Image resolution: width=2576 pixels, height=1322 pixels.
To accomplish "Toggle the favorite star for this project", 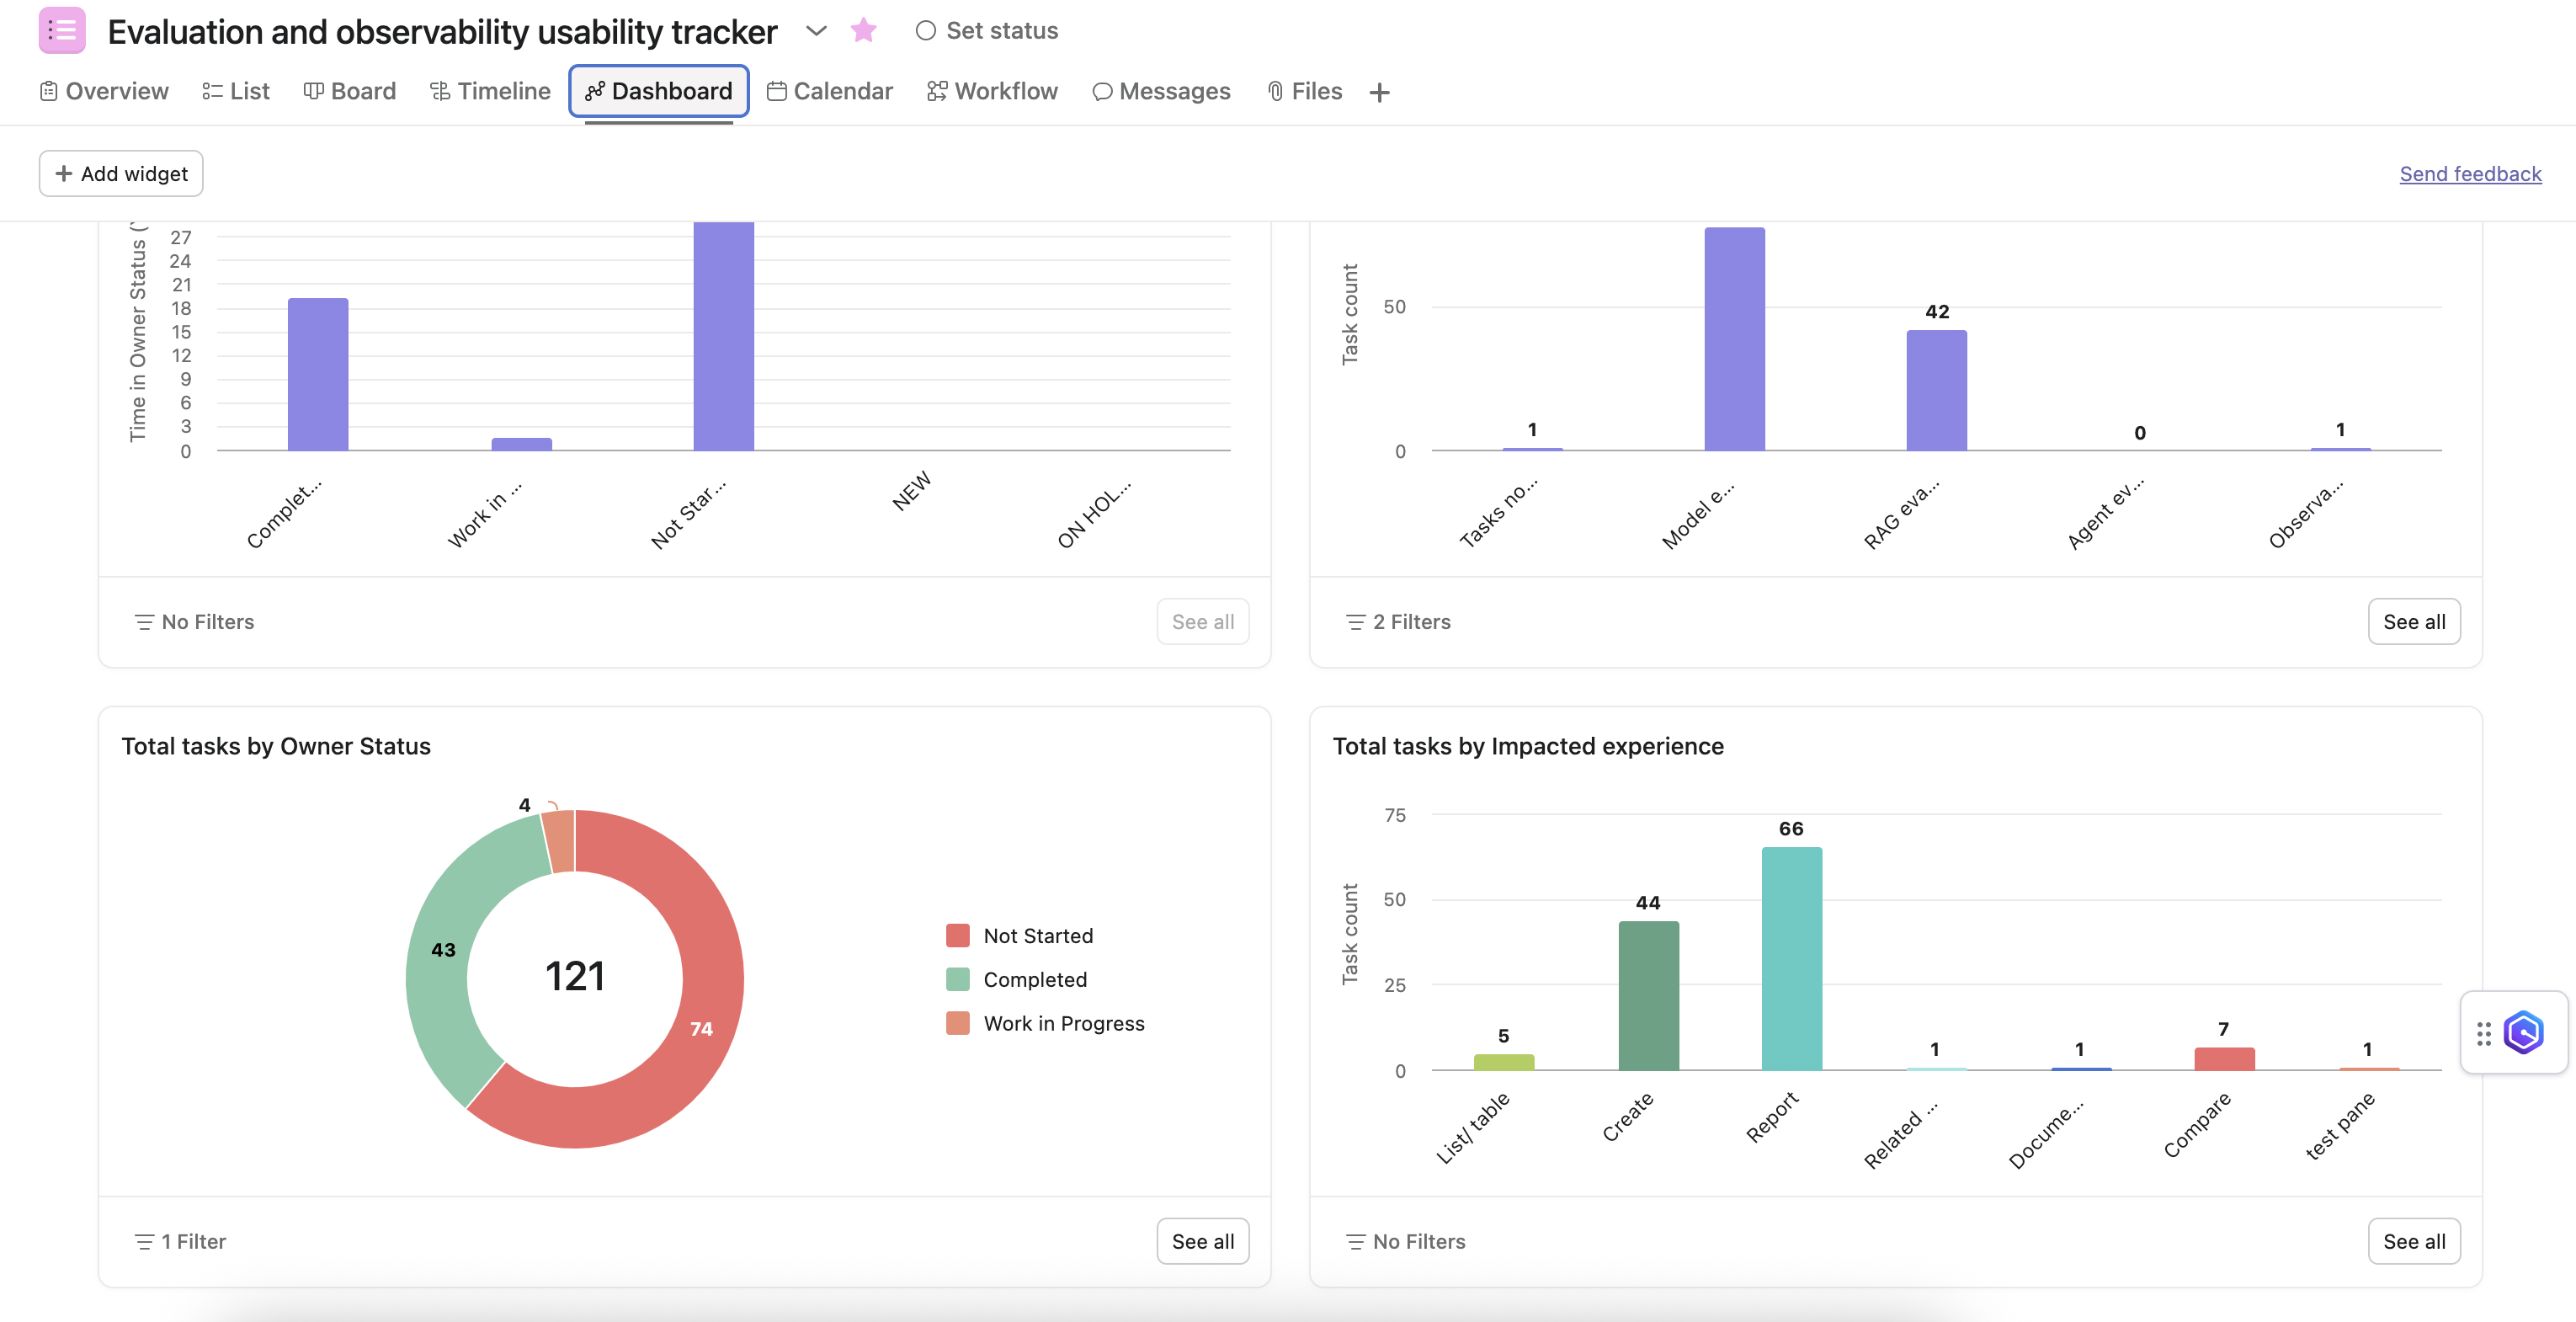I will [863, 31].
